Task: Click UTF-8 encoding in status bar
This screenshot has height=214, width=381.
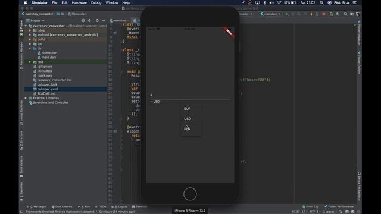Action: pos(315,212)
